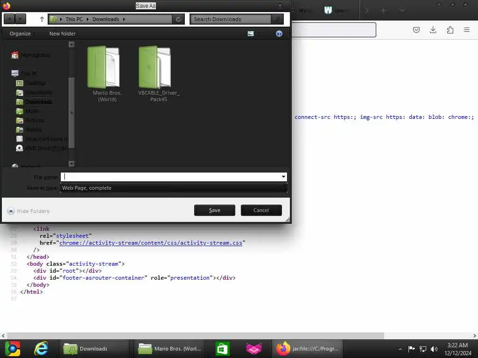Select the DVD Drive entry
The width and height of the screenshot is (478, 358).
pos(42,148)
